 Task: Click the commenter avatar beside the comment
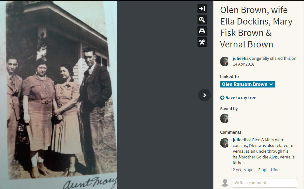(x=224, y=143)
